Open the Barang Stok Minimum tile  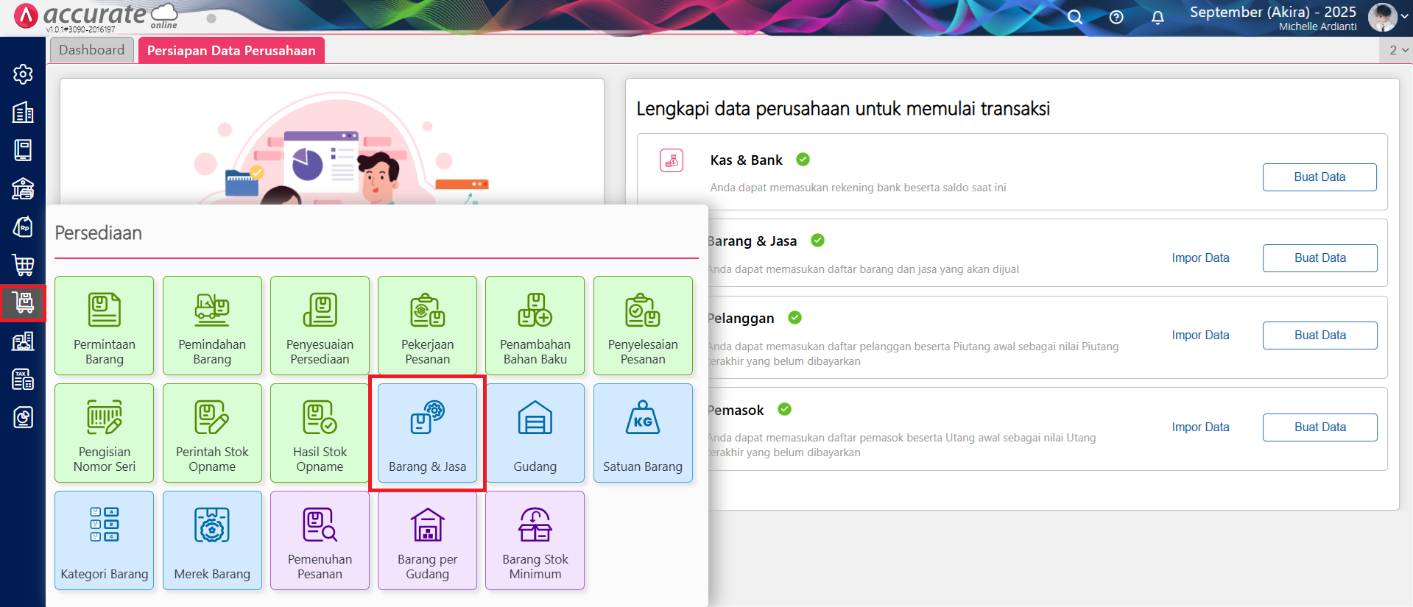(x=535, y=540)
